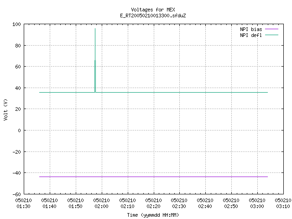
Task: Click the purple NPI bias legend line sample
Action: click(x=271, y=29)
